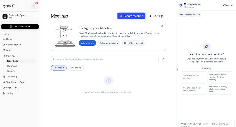Open the Settings sub-item under Meetings

(10, 71)
